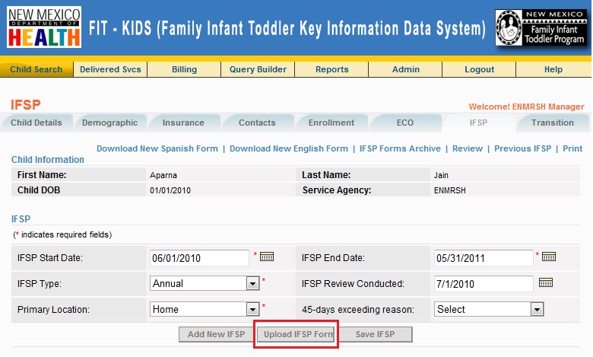Screen dimensions: 593x357
Task: Switch to the Insurance tab
Action: [x=183, y=123]
